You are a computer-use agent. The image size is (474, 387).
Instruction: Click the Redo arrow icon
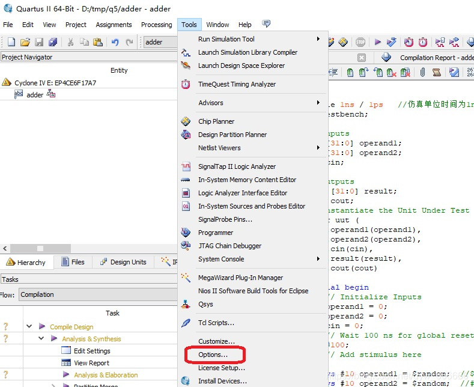[129, 41]
